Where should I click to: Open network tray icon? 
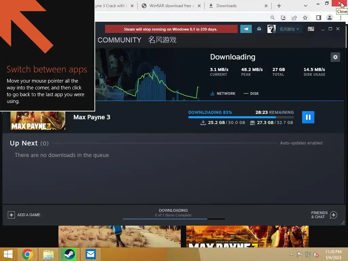pos(308,254)
